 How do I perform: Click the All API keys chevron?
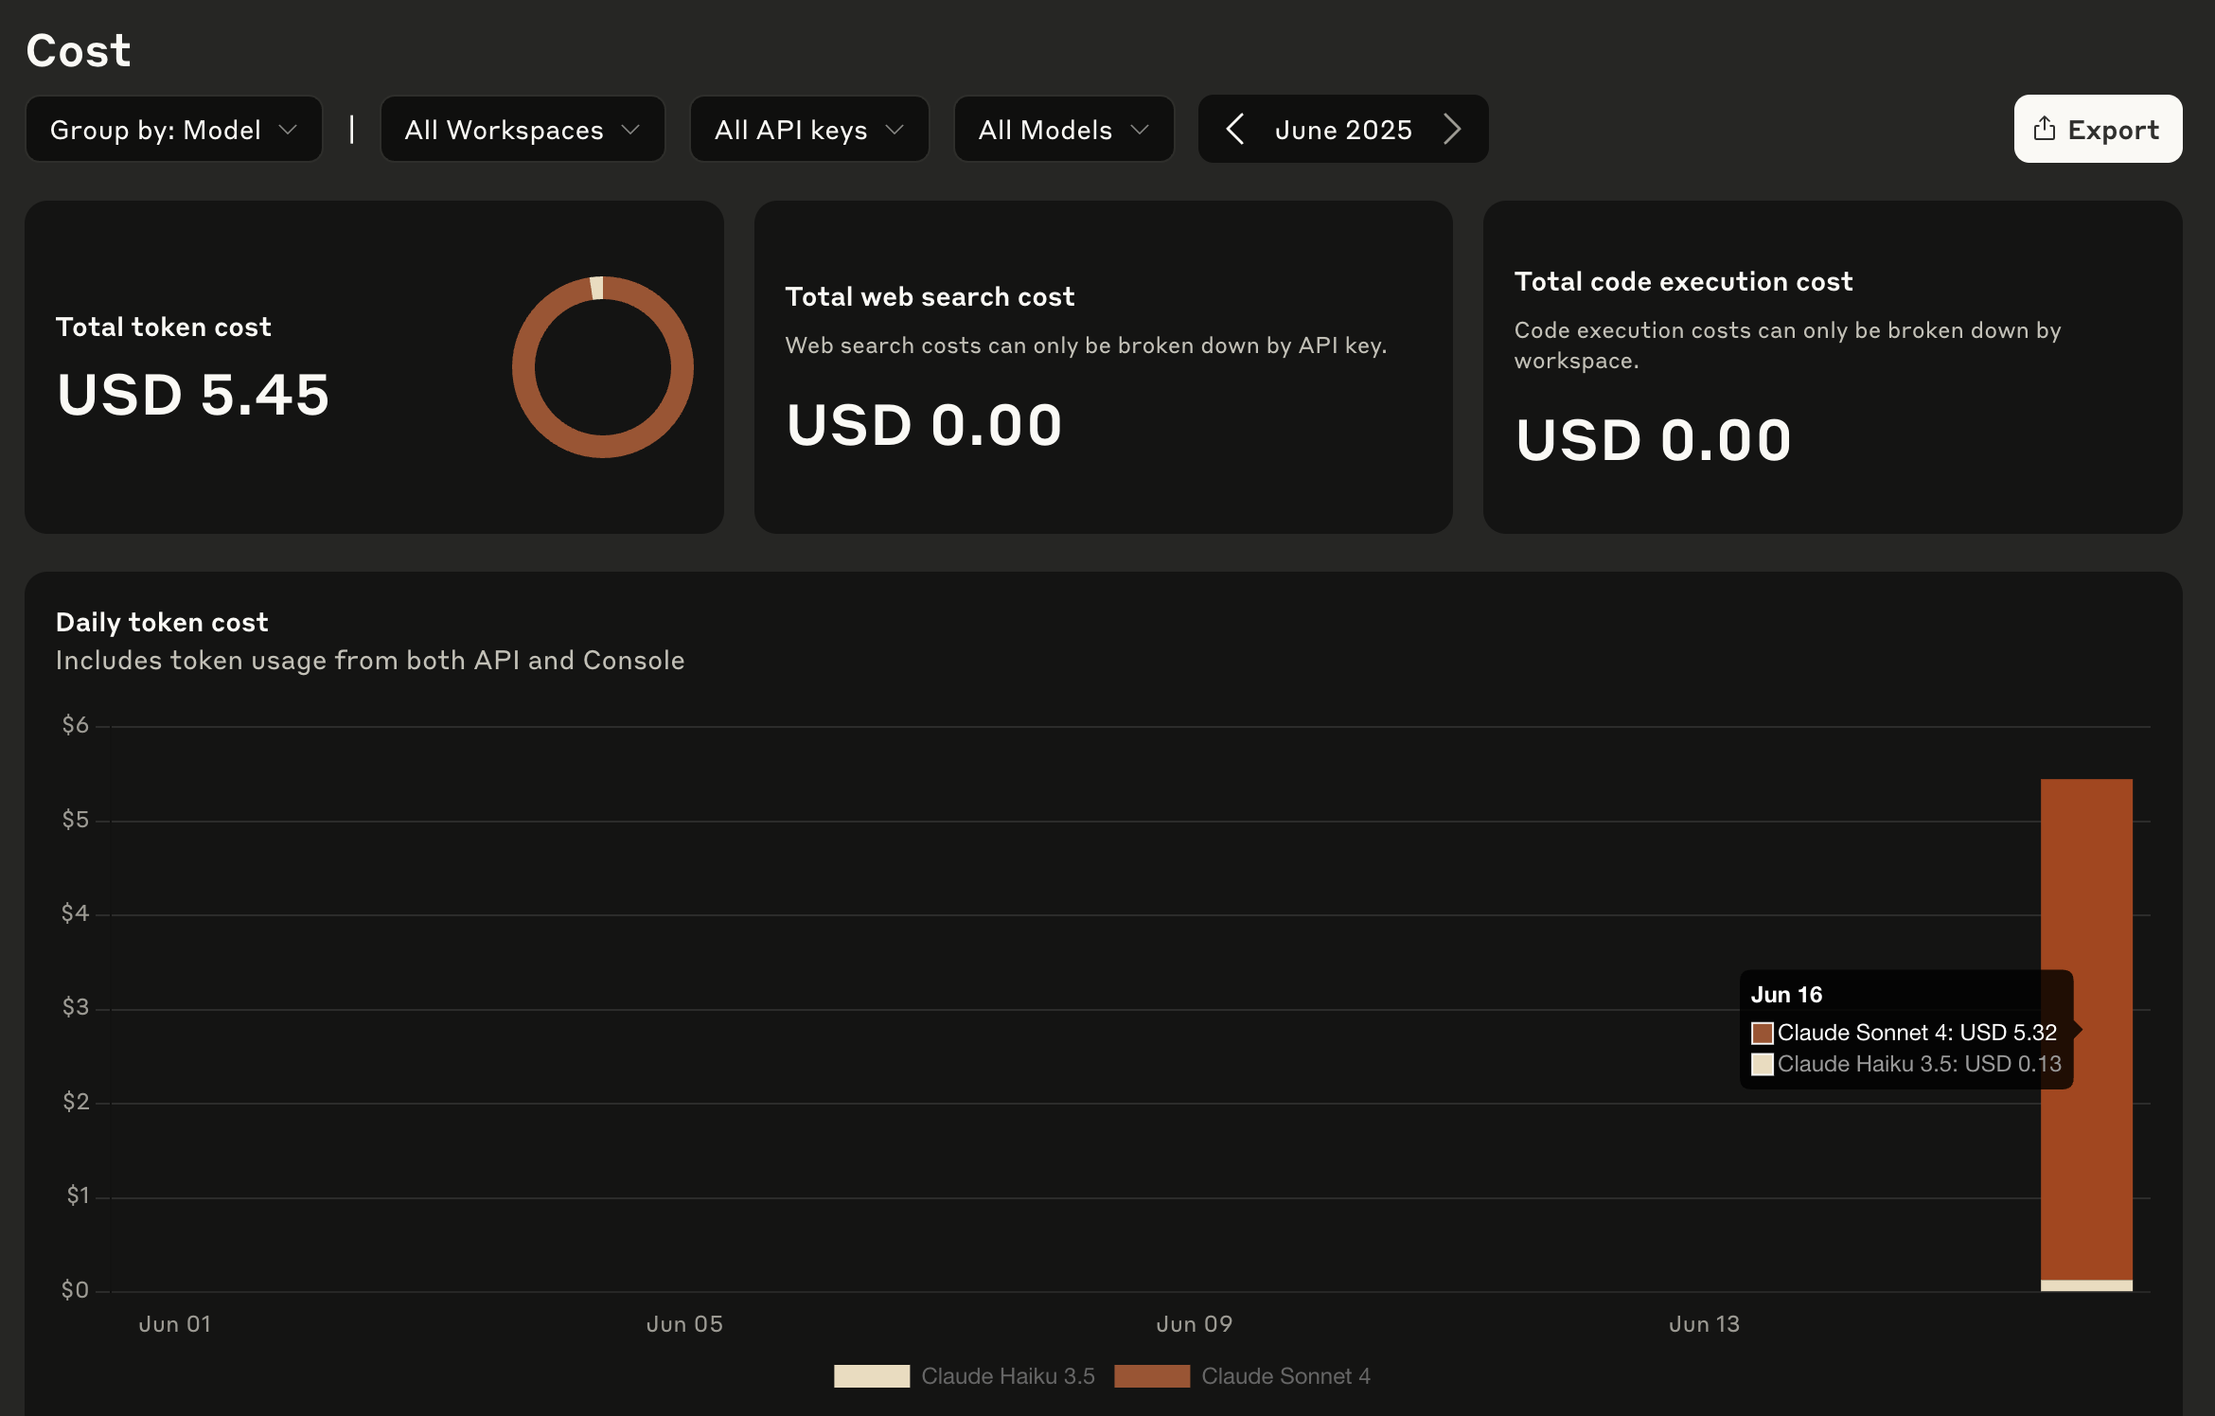tap(895, 130)
